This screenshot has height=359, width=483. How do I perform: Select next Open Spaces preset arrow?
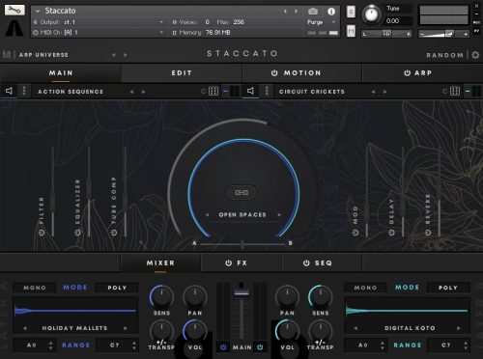pos(279,214)
